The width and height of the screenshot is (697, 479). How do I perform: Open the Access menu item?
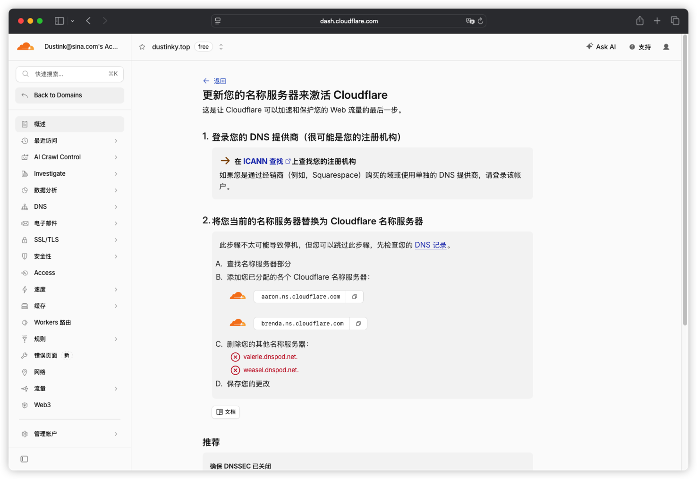tap(70, 273)
